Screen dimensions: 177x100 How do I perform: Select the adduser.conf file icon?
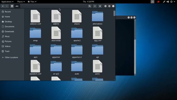(35, 16)
